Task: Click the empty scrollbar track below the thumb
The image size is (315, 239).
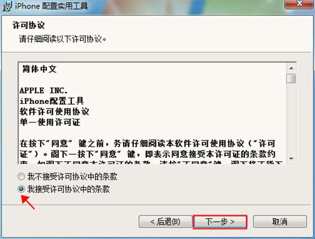Action: pos(291,119)
